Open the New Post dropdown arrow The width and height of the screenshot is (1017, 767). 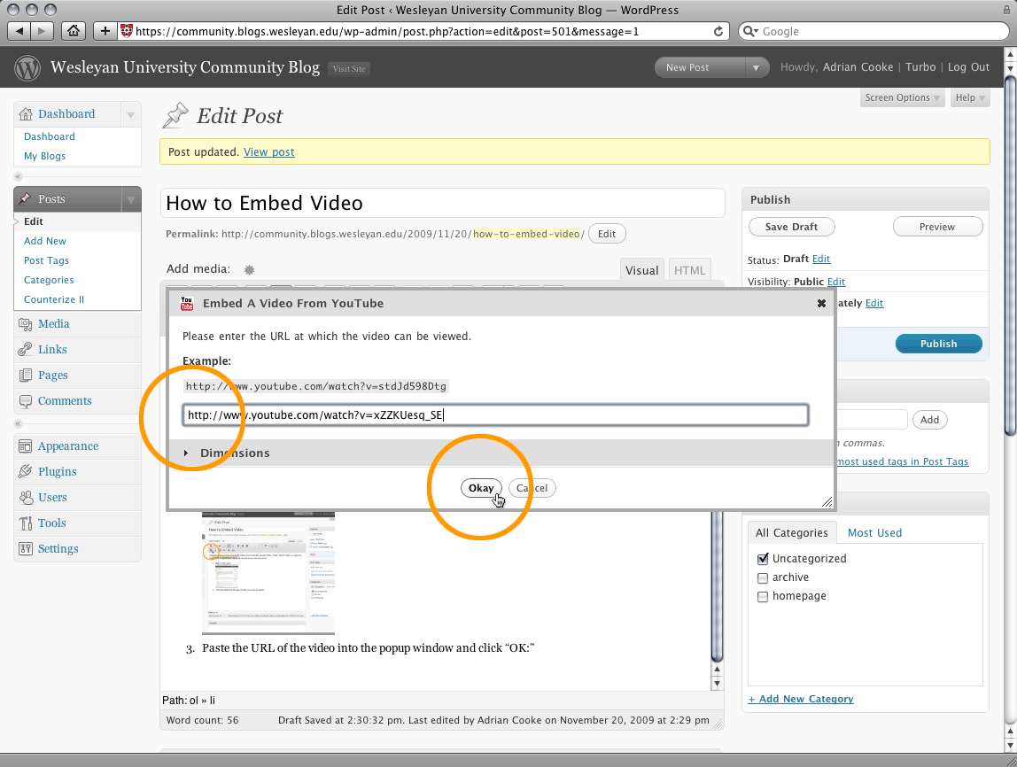pyautogui.click(x=756, y=67)
